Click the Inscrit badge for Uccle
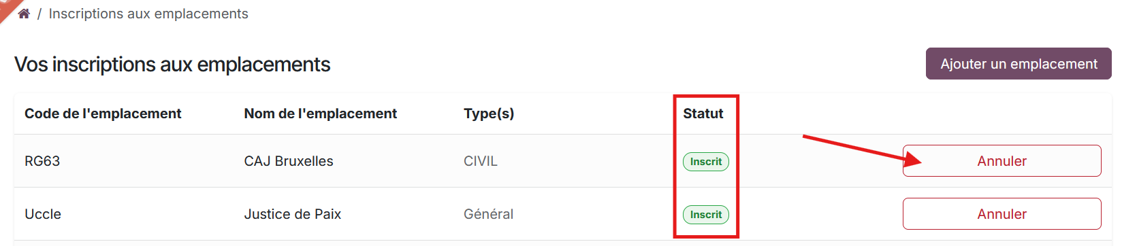Screen dimensions: 1122x246 click(706, 215)
